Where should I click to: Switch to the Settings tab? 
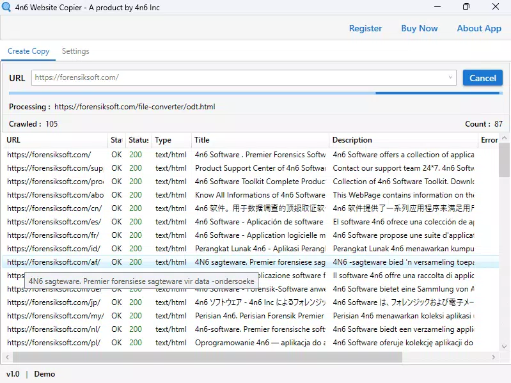[75, 51]
